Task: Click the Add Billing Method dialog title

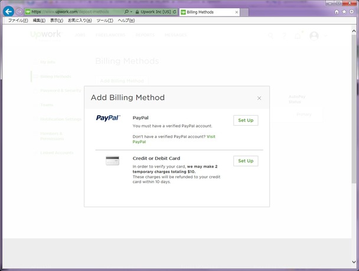Action: (128, 97)
